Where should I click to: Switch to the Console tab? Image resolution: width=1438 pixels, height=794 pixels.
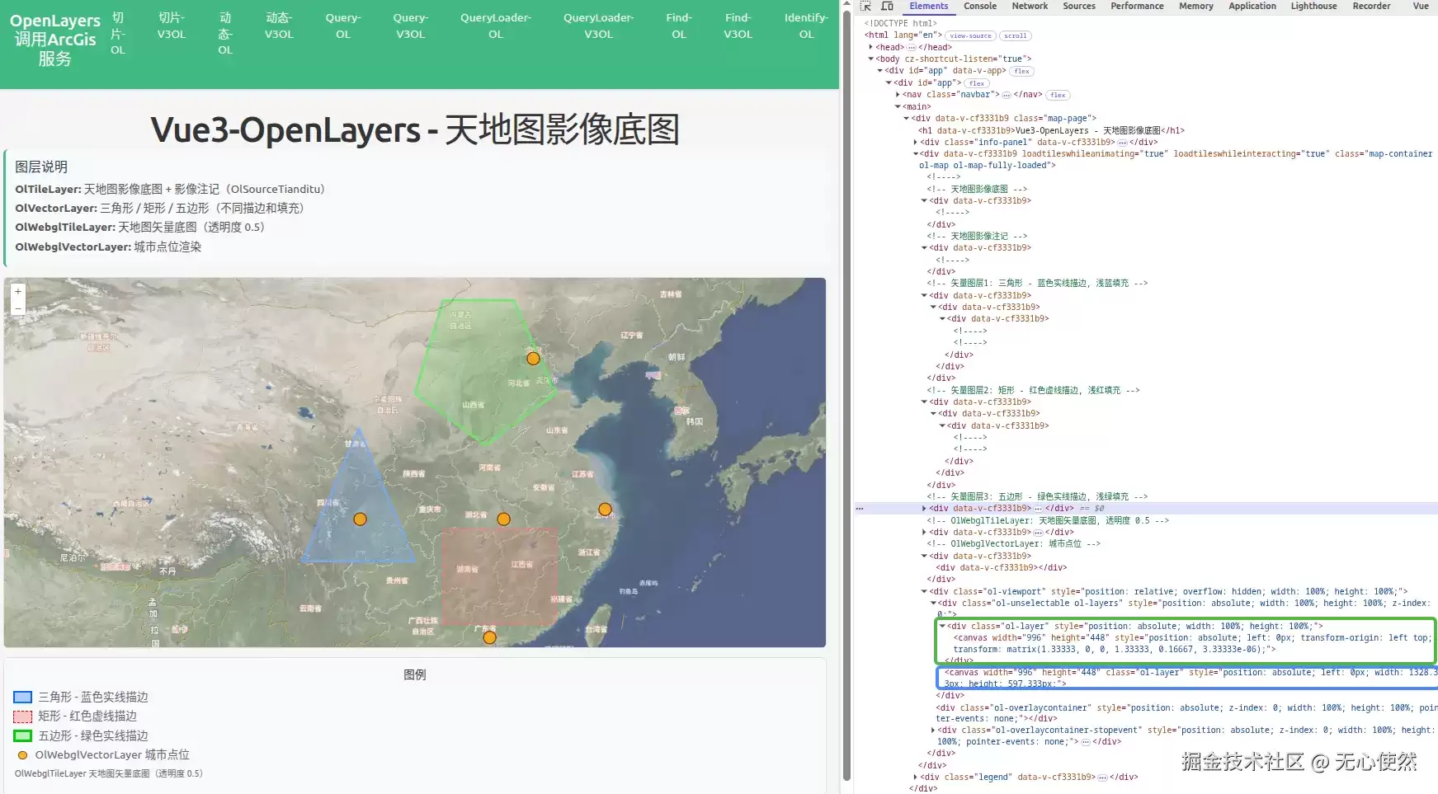pyautogui.click(x=980, y=6)
